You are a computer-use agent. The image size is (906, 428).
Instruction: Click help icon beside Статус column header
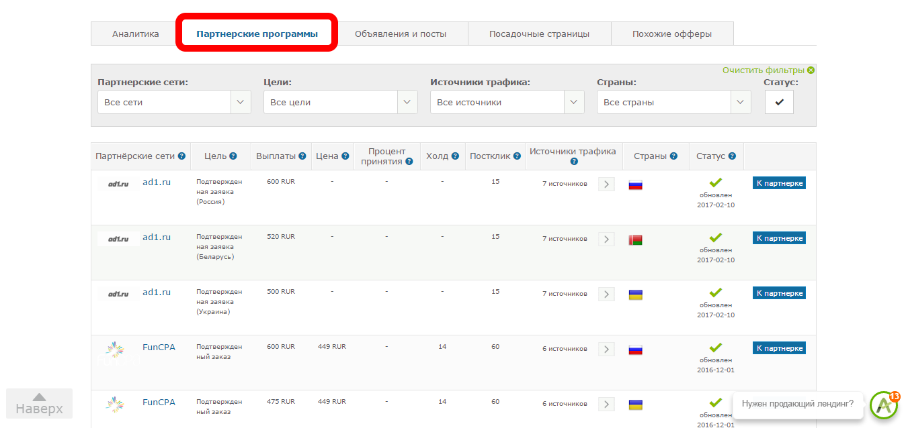click(x=732, y=156)
